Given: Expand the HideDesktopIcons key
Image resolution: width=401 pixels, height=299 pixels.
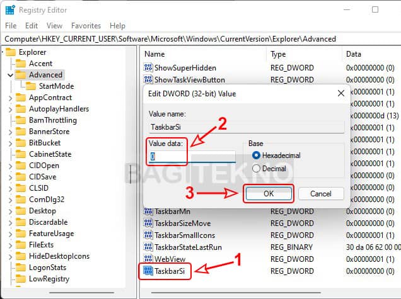Looking at the screenshot, I should (x=10, y=257).
